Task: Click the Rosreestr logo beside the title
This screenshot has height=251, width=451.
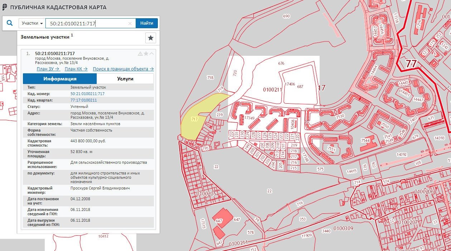Action: (x=4, y=7)
